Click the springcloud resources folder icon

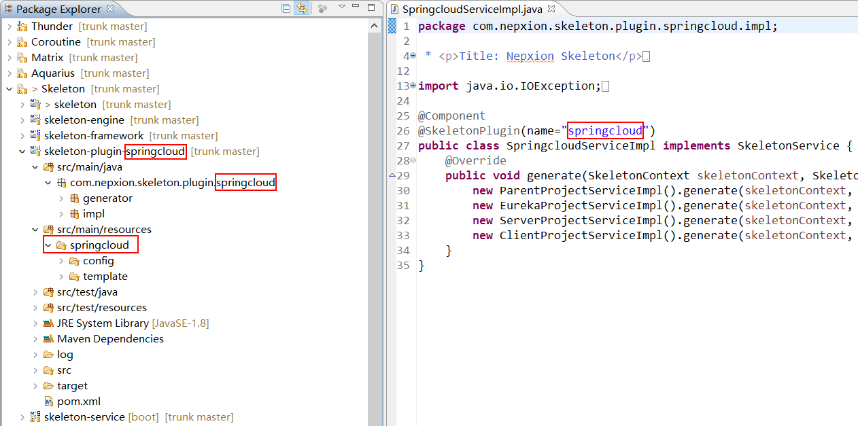[61, 245]
